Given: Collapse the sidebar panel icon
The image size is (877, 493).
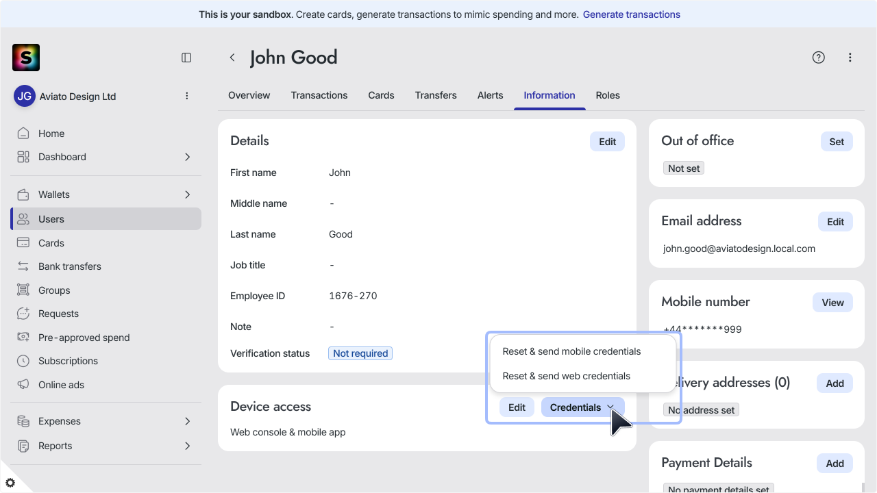Looking at the screenshot, I should click(186, 58).
